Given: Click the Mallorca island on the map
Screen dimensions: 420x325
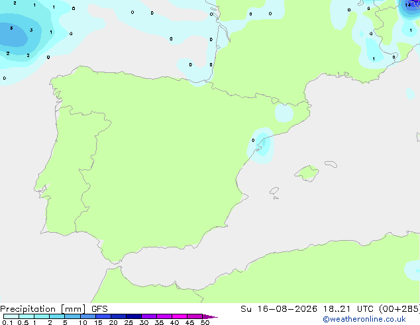Looking at the screenshot, I should 307,173.
